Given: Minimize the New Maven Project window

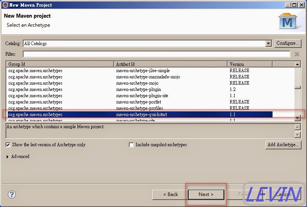Looking at the screenshot, I should tap(288, 5).
